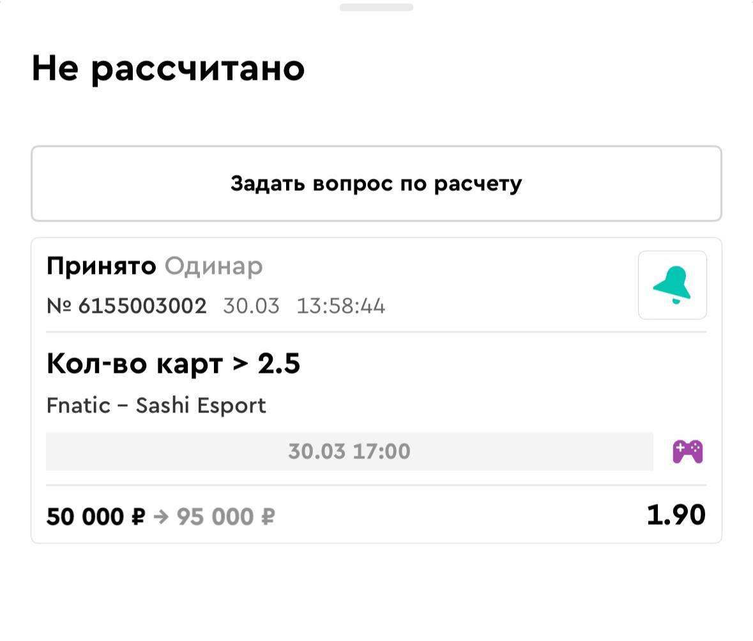
Task: Click the purple gamepad esports icon
Action: point(687,451)
